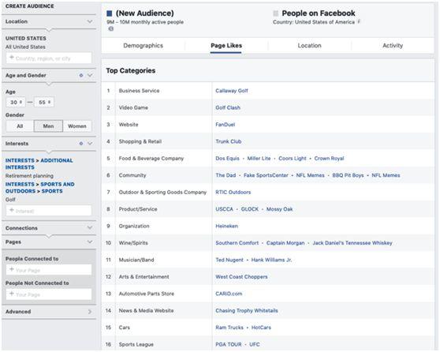Open the maximum age 55 dropdown

pos(44,103)
